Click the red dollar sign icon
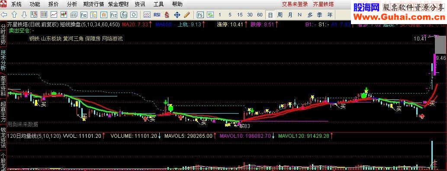Image resolution: width=447 pixels, height=171 pixels. point(167,15)
